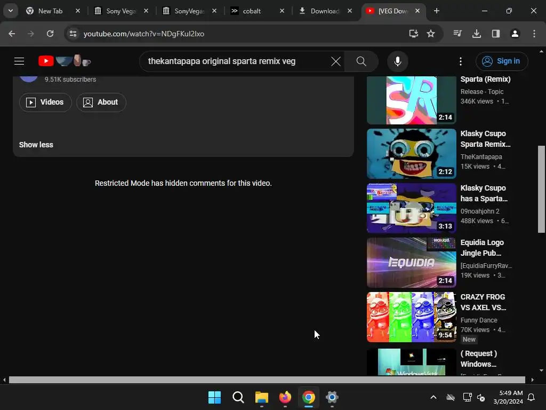546x410 pixels.
Task: Switch to the first Sony Vegas tab
Action: pyautogui.click(x=121, y=11)
